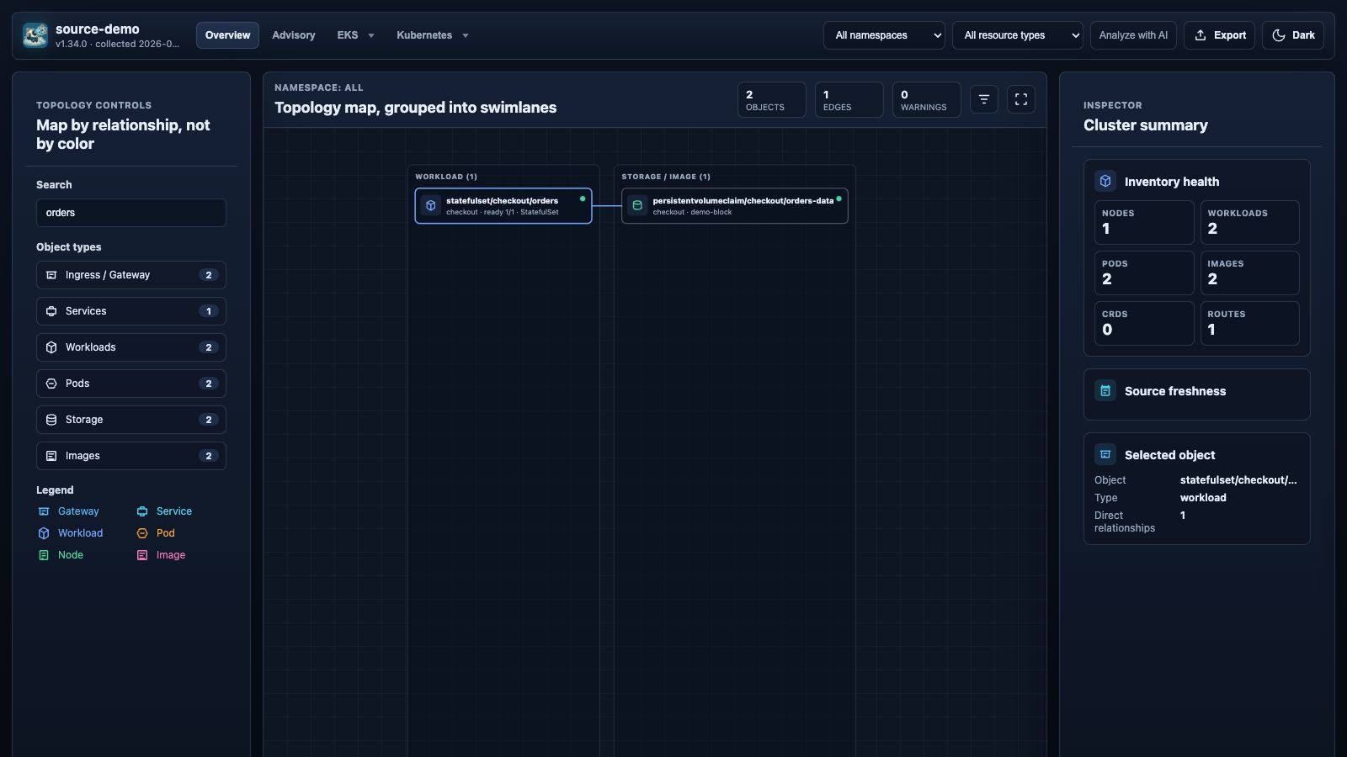
Task: Open the All namespaces dropdown
Action: [x=884, y=35]
